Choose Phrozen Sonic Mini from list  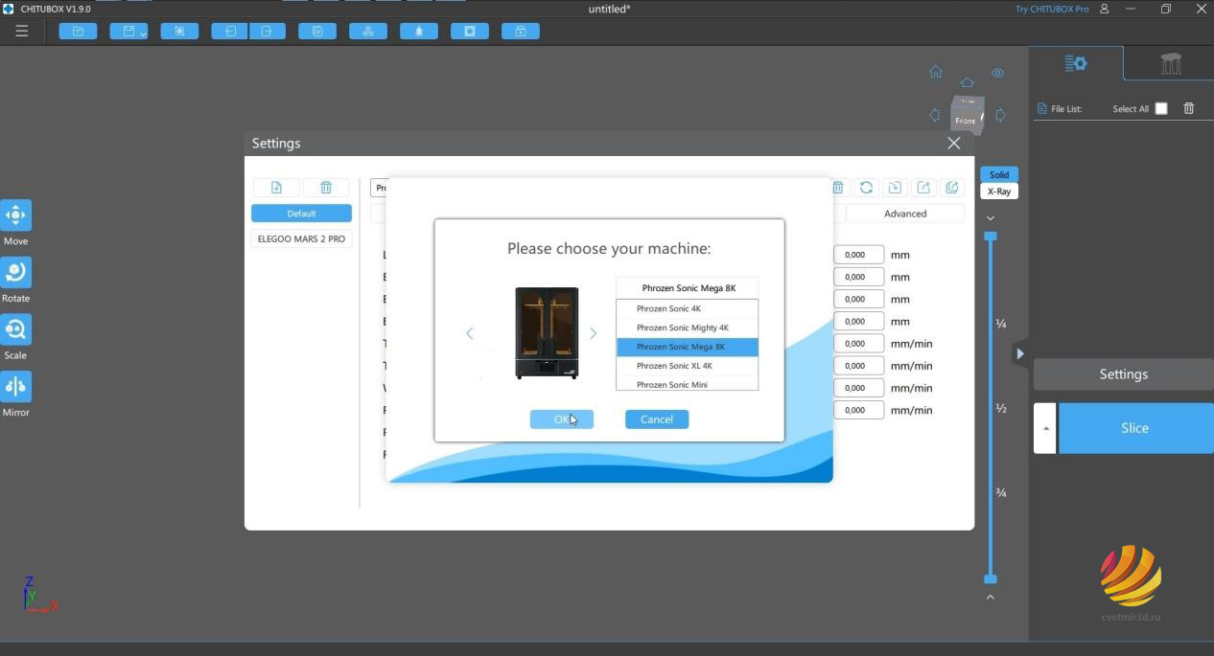(687, 384)
